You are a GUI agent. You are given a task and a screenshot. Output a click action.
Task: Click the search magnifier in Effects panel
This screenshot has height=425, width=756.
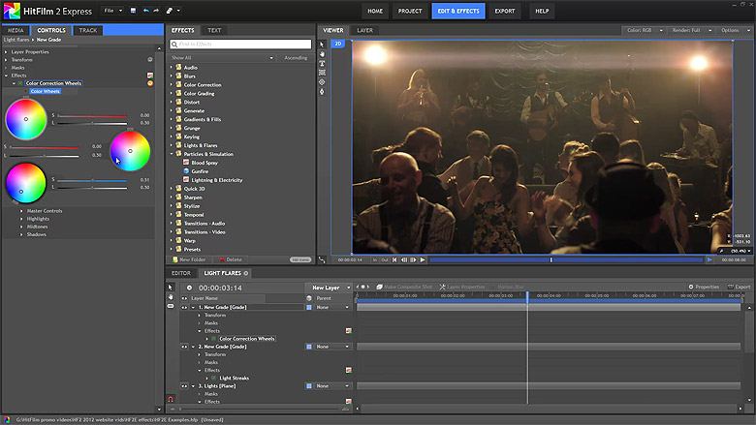pyautogui.click(x=174, y=45)
